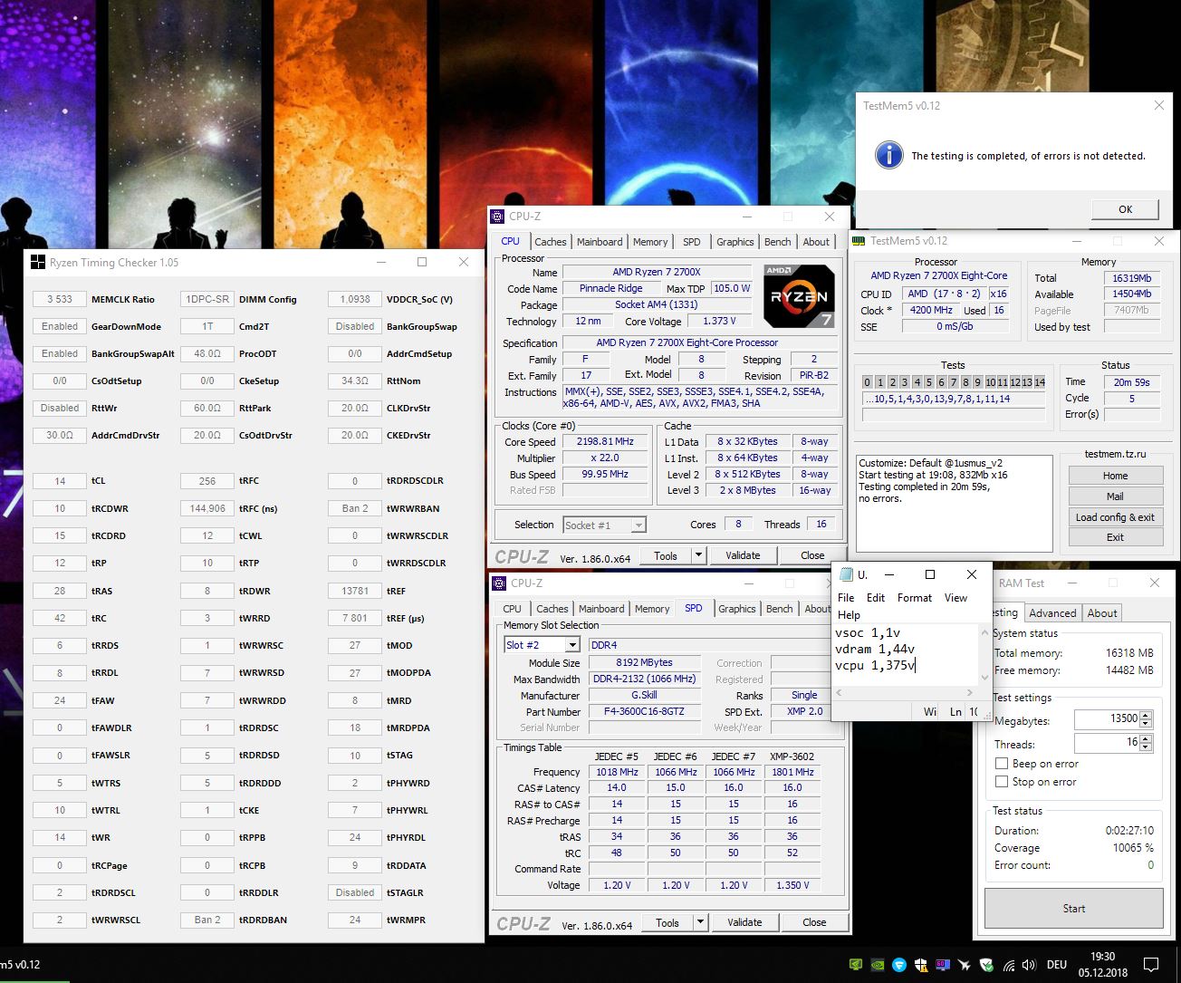1181x983 pixels.
Task: Switch to Advanced tab in RAM Test
Action: (x=1052, y=613)
